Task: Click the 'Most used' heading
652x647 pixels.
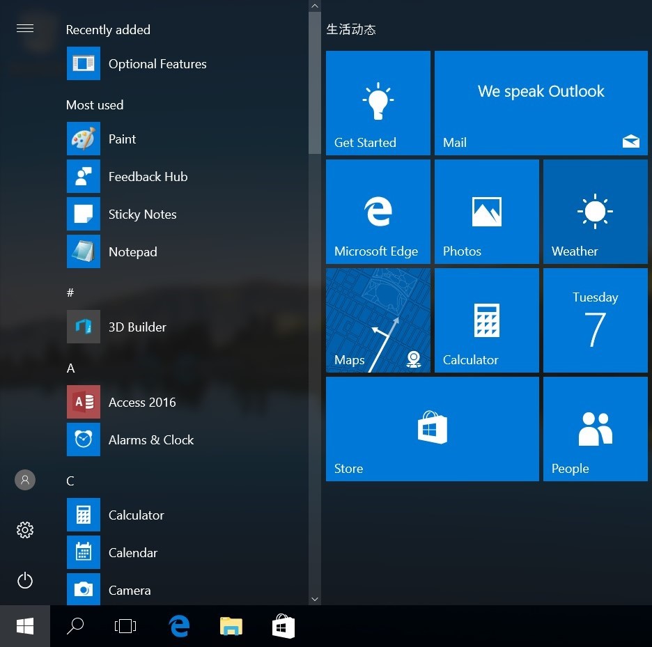Action: pyautogui.click(x=95, y=104)
